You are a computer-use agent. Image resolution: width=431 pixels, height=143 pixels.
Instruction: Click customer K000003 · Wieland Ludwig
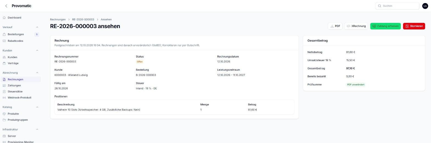pos(71,75)
